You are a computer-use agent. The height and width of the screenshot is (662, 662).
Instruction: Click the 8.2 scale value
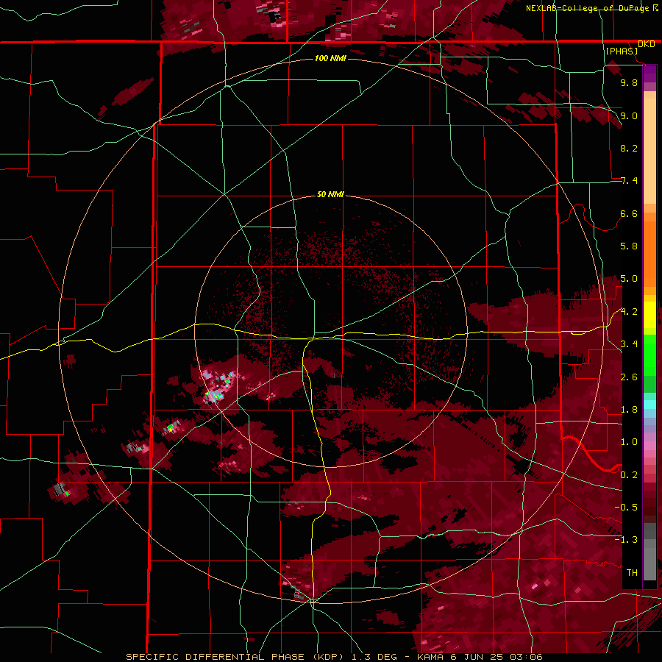(x=629, y=148)
